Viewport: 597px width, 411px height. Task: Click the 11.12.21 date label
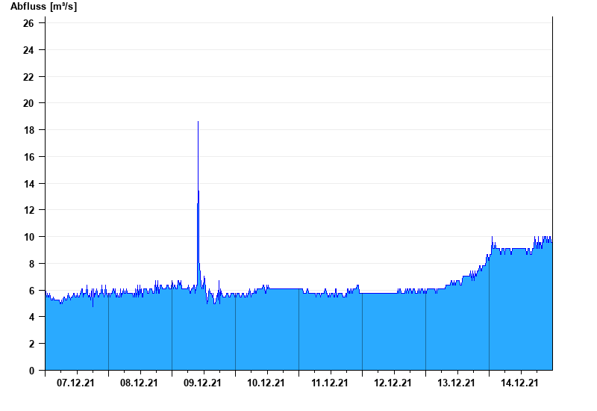point(329,383)
